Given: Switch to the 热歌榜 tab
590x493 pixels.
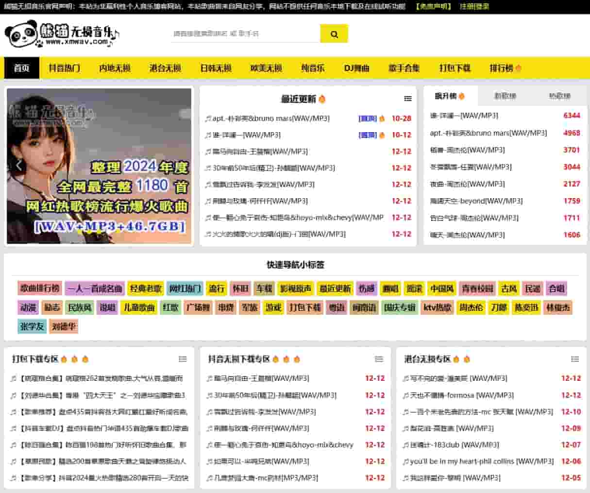Looking at the screenshot, I should (559, 96).
